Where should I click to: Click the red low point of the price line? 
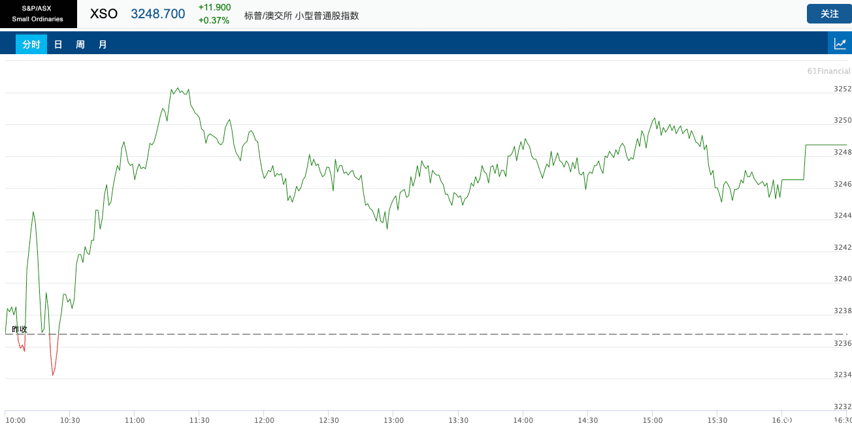coord(53,375)
